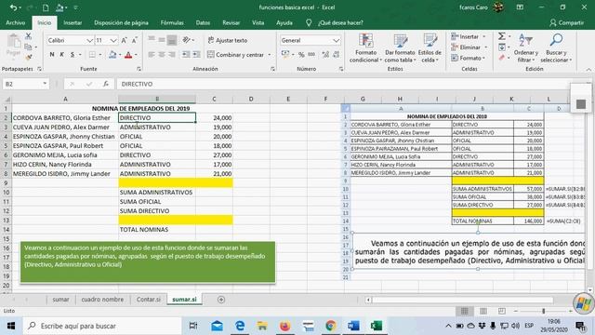The width and height of the screenshot is (595, 335).
Task: Toggle align text right
Action: click(172, 55)
